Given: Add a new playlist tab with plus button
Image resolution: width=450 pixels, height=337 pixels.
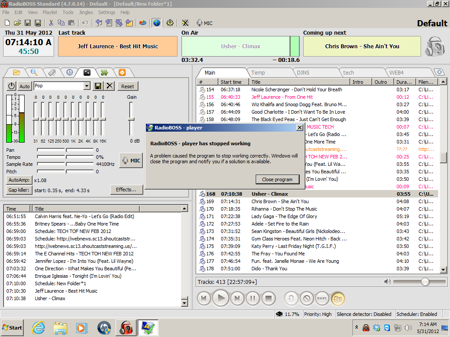Looking at the screenshot, I should [439, 72].
